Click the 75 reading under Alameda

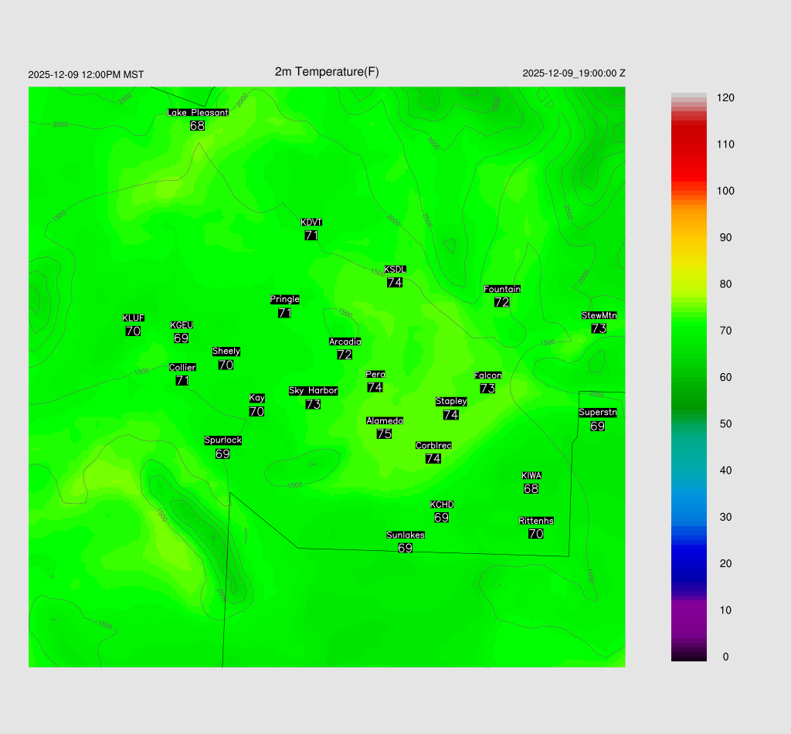pos(384,434)
